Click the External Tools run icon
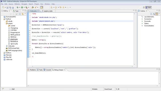The height and width of the screenshot is (91, 161). 26,7
